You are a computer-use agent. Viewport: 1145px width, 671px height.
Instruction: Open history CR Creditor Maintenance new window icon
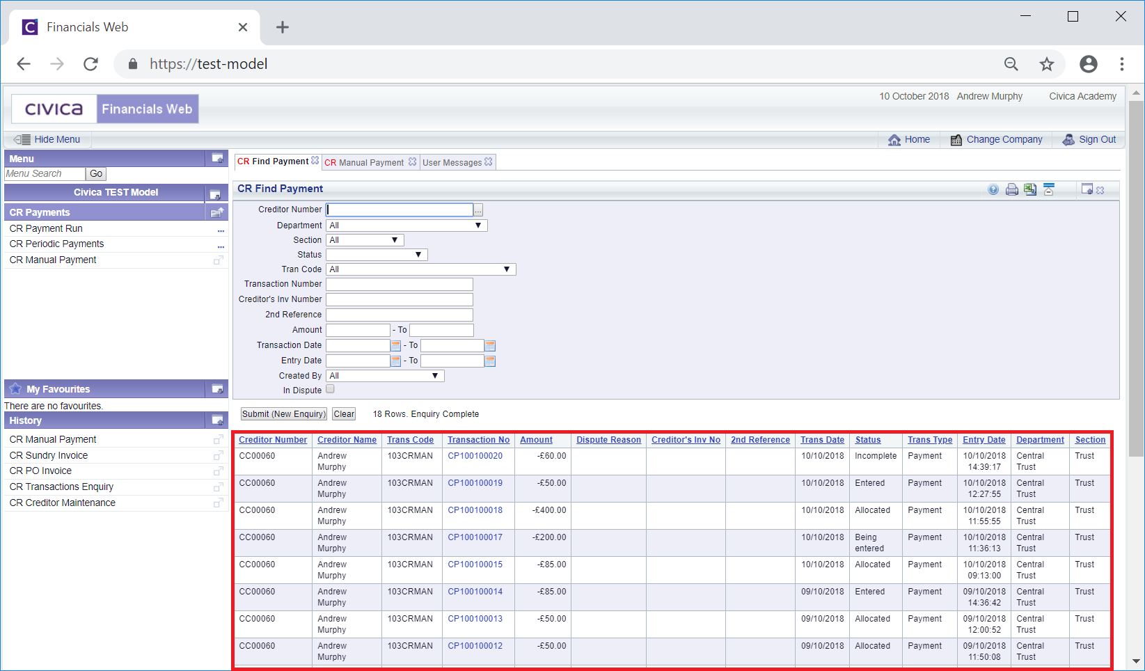pos(219,503)
